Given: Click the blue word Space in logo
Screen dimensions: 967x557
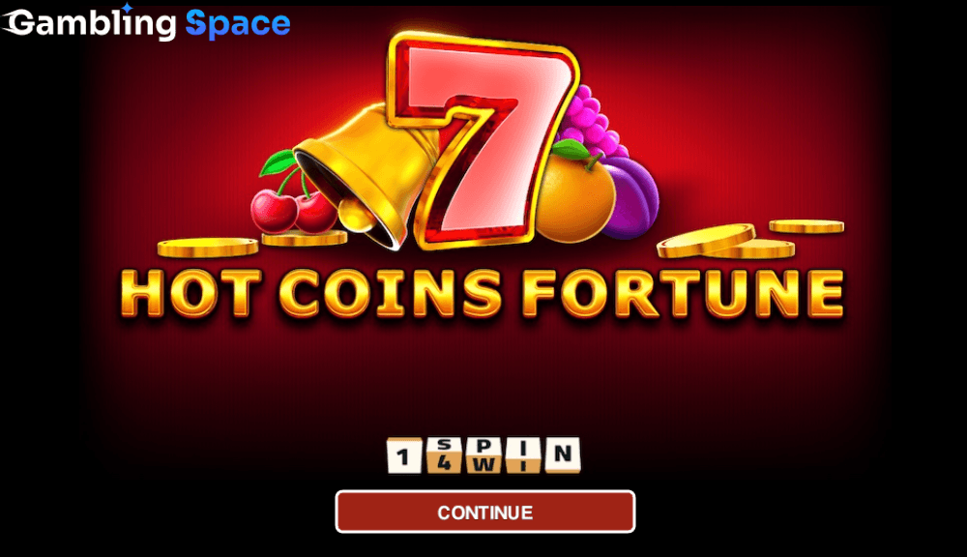Looking at the screenshot, I should [x=238, y=25].
